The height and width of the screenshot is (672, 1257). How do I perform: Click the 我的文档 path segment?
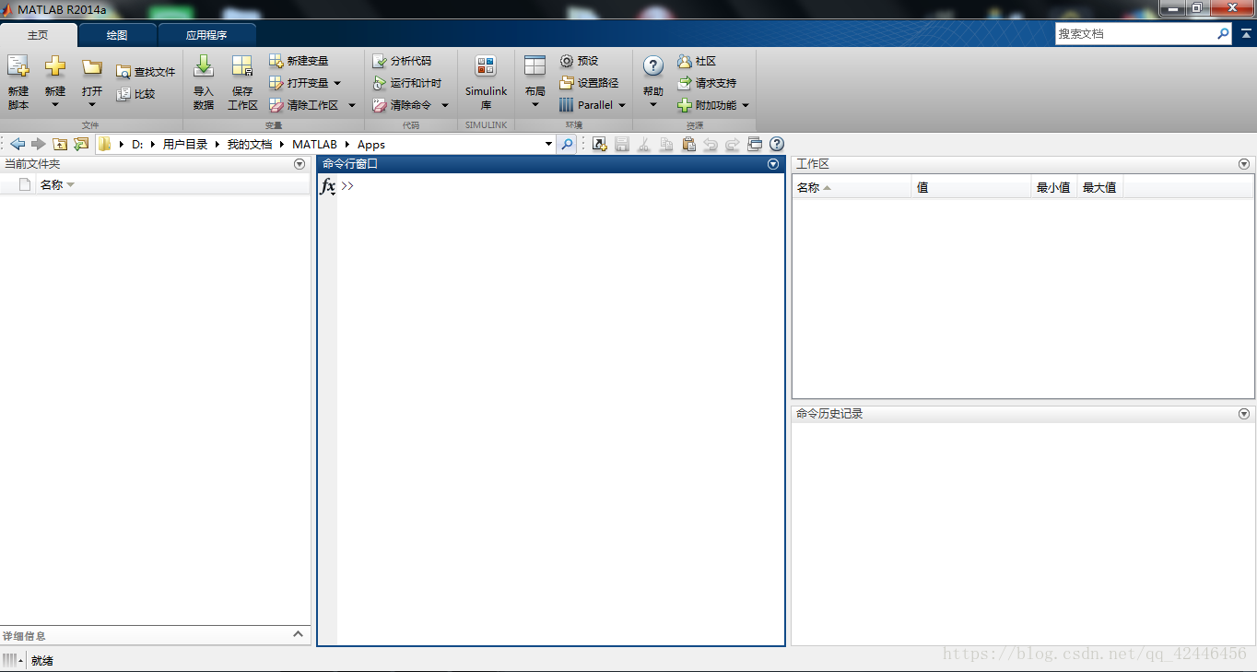pyautogui.click(x=250, y=145)
